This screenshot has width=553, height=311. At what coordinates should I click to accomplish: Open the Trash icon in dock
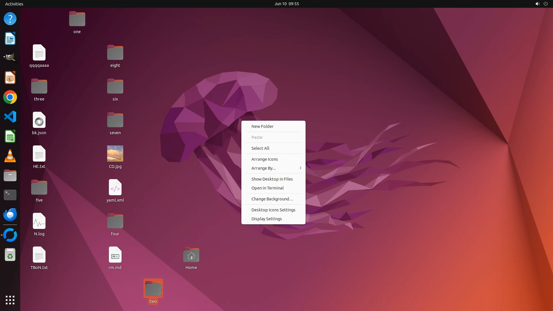tap(10, 255)
